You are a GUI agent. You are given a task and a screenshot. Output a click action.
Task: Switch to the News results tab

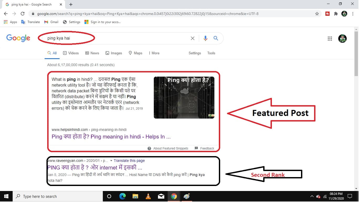pyautogui.click(x=92, y=53)
